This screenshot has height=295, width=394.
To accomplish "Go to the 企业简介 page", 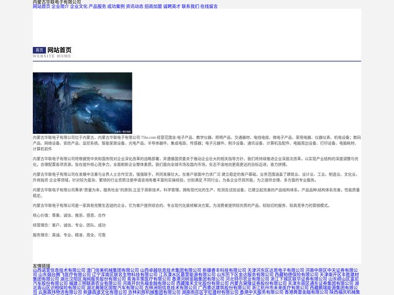I will [60, 7].
